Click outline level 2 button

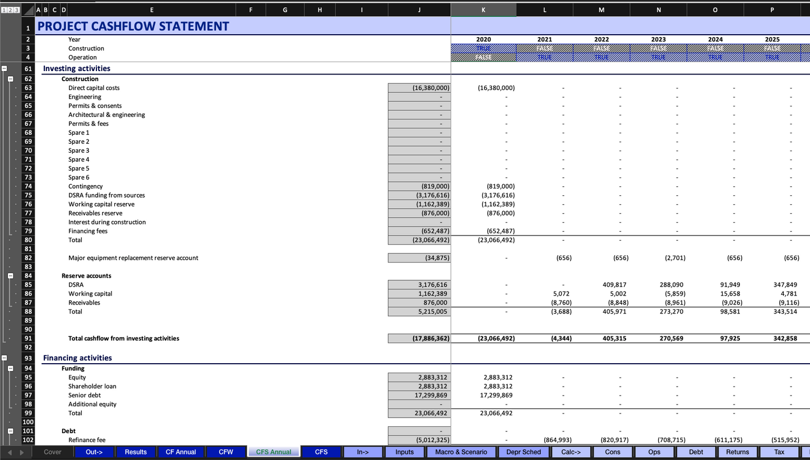pyautogui.click(x=10, y=10)
